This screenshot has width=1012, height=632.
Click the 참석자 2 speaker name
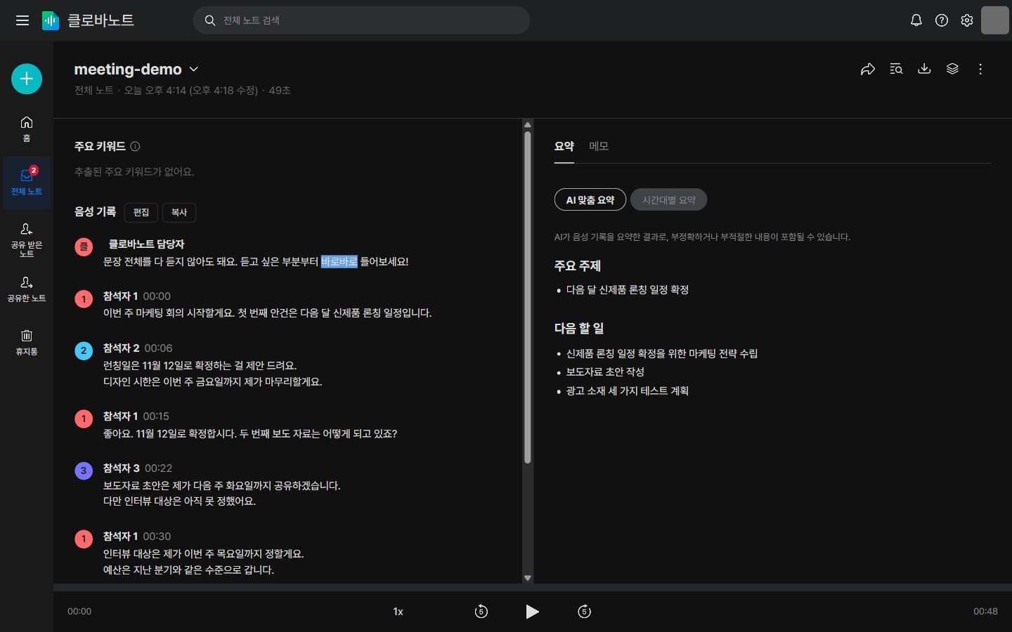(x=121, y=348)
